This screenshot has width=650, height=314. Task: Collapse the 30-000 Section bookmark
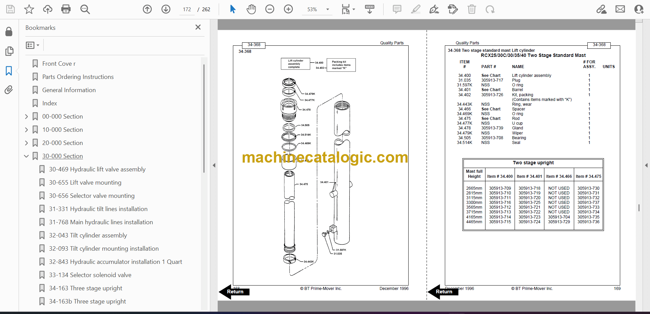tap(26, 156)
